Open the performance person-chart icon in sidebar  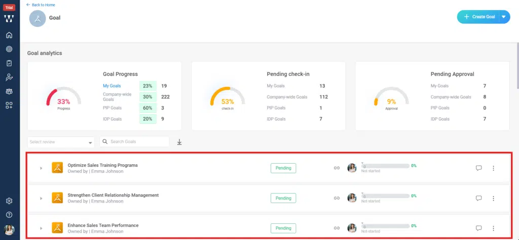(9, 77)
